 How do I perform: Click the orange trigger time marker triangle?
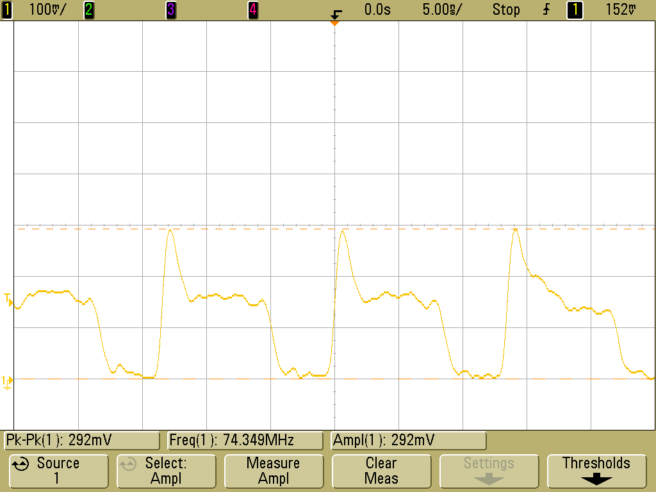pos(334,24)
